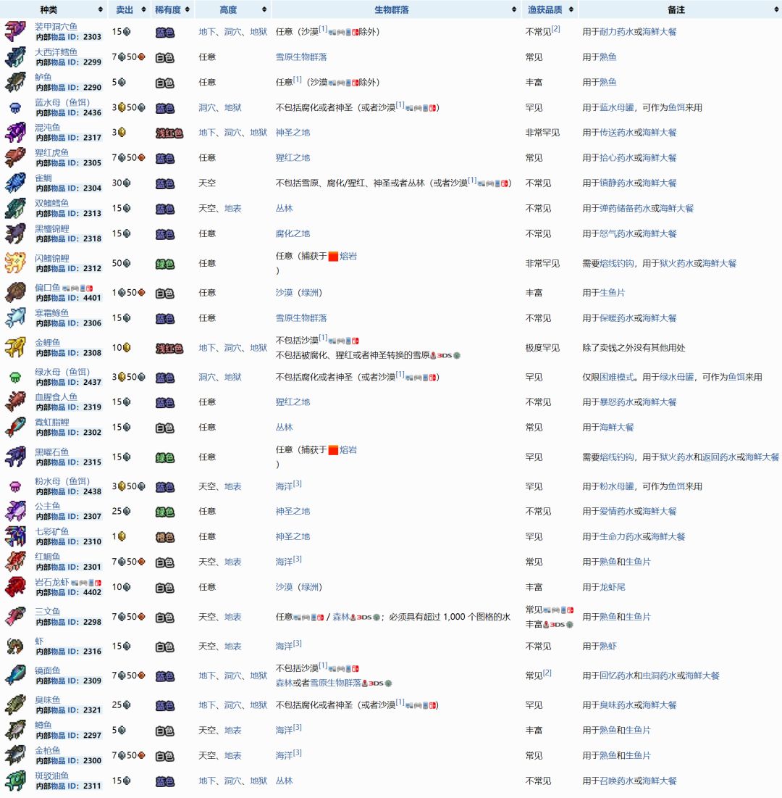Open the 混沌鱼 item page link
Viewport: 782px width, 798px height.
pos(47,128)
